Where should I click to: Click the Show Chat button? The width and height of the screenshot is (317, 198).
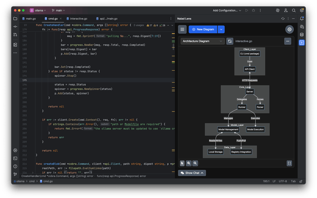point(193,173)
